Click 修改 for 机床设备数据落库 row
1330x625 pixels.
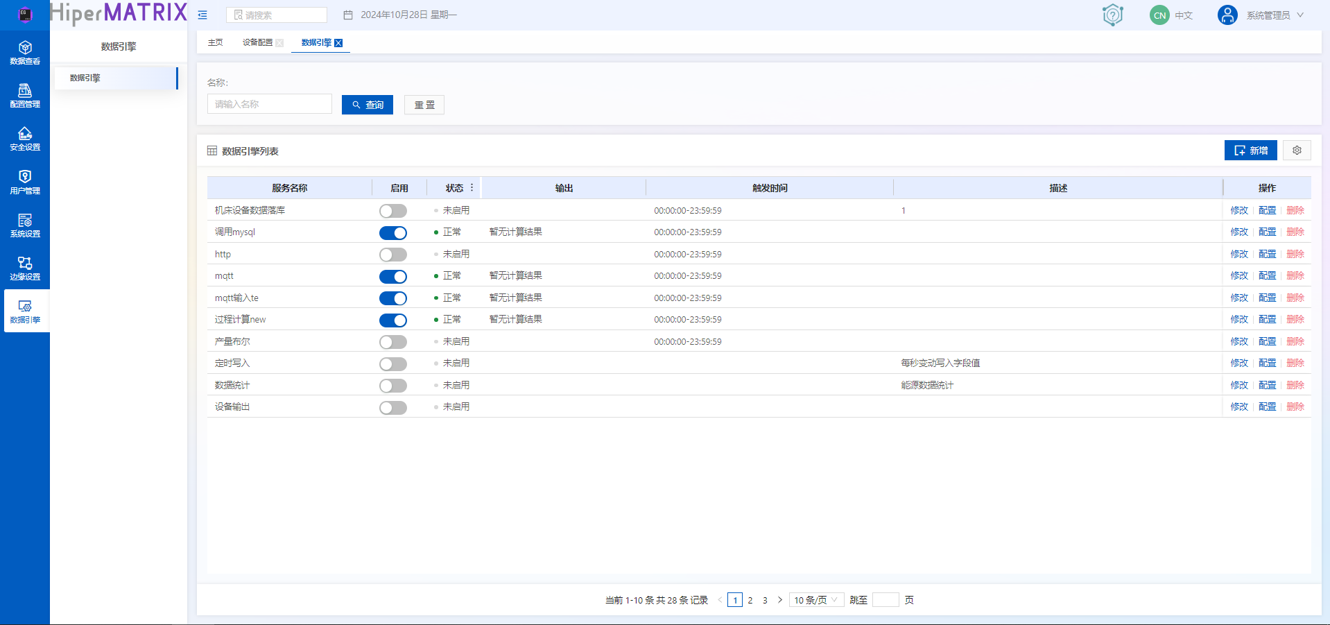pos(1239,210)
